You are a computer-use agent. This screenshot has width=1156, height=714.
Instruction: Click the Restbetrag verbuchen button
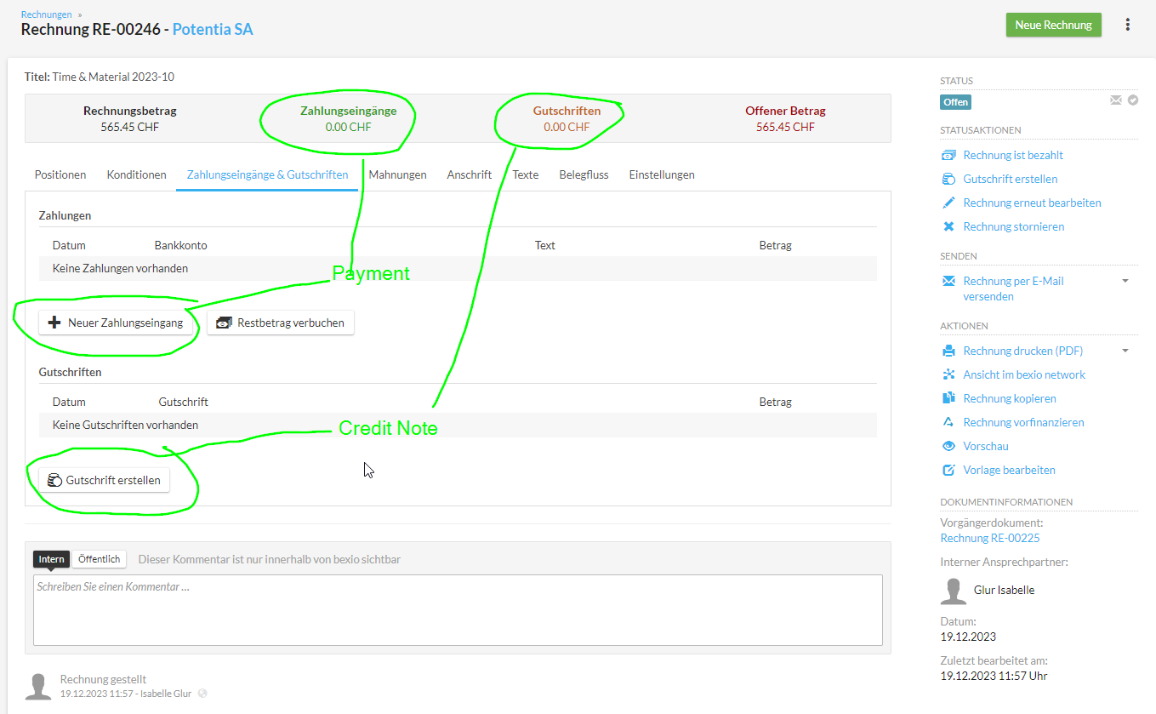pyautogui.click(x=281, y=323)
